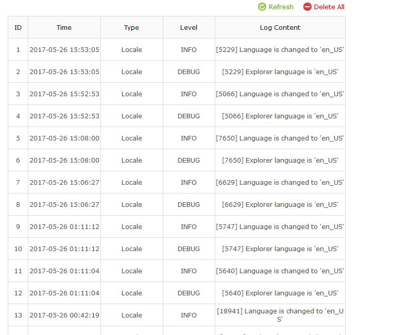394x335 pixels.
Task: Click timestamp 2017-05-26 15:53:05 in row 2
Action: coord(64,72)
